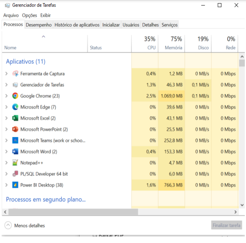Open the Arquivo menu
246x243 pixels.
coord(11,15)
